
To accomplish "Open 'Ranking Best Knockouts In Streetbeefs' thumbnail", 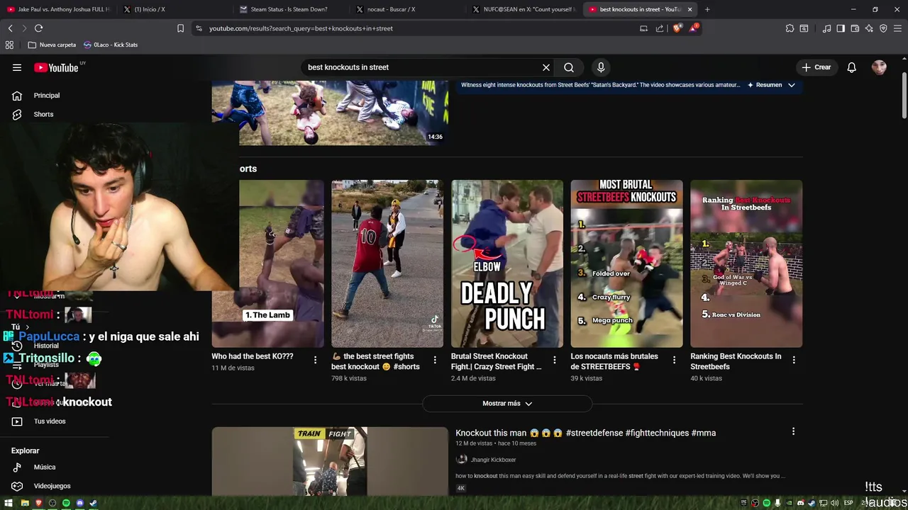I will click(x=746, y=263).
